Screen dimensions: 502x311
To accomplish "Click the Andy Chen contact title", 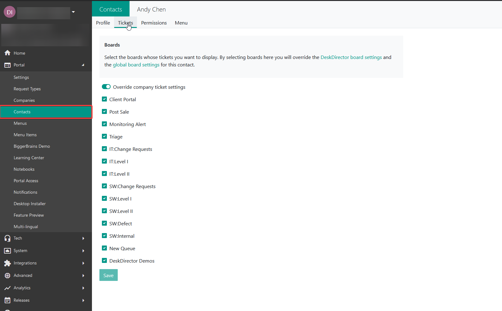I will 151,9.
